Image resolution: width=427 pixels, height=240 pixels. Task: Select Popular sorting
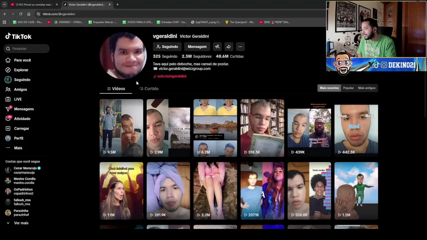point(348,88)
